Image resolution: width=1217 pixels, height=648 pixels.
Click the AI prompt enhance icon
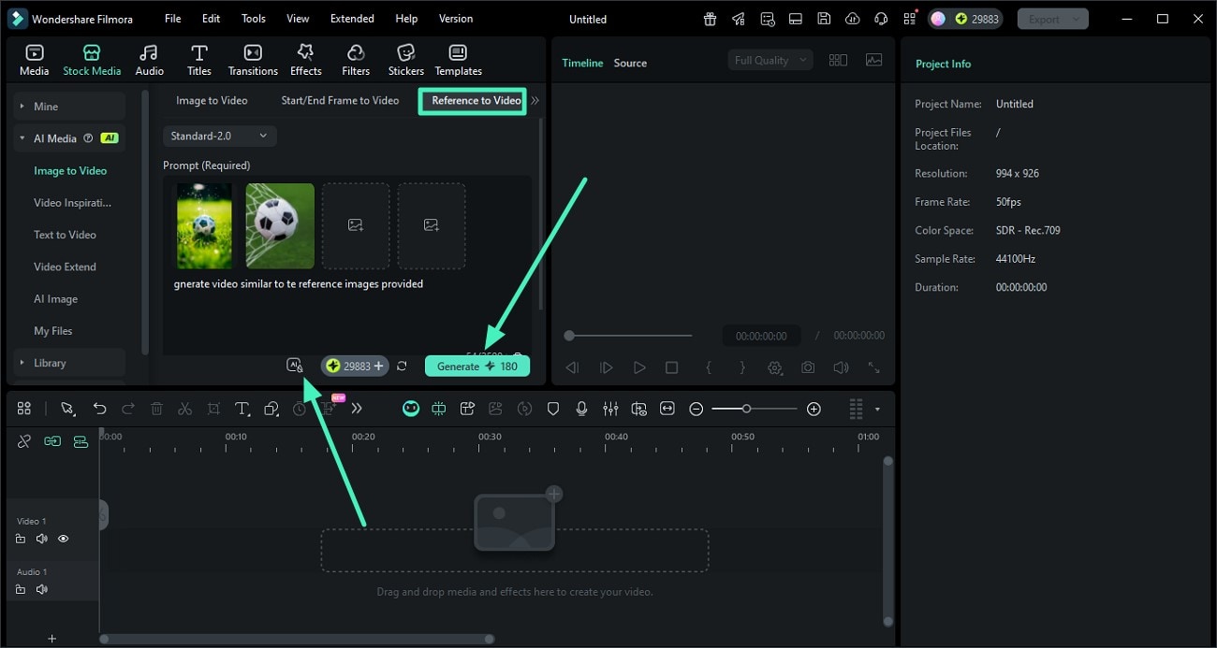[x=295, y=366]
